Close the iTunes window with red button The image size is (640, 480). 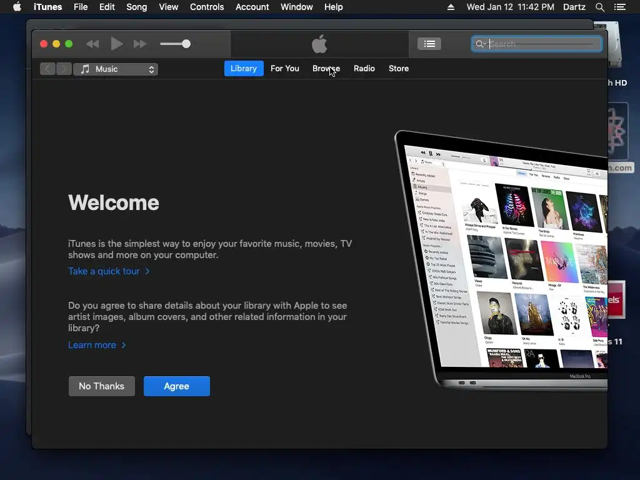click(44, 44)
